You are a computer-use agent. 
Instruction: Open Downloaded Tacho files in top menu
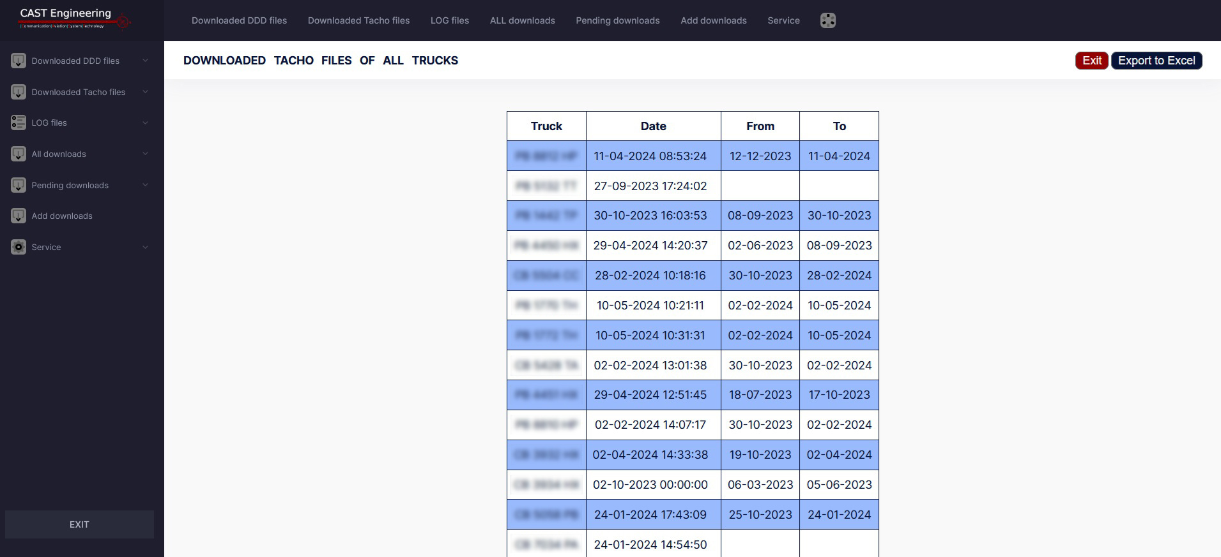point(358,20)
